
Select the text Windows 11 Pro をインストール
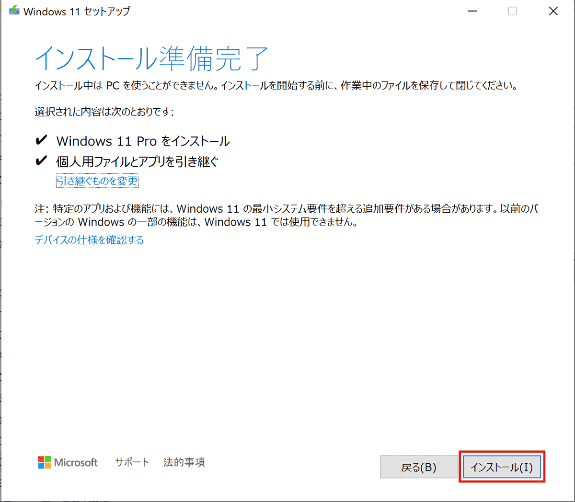pos(143,141)
